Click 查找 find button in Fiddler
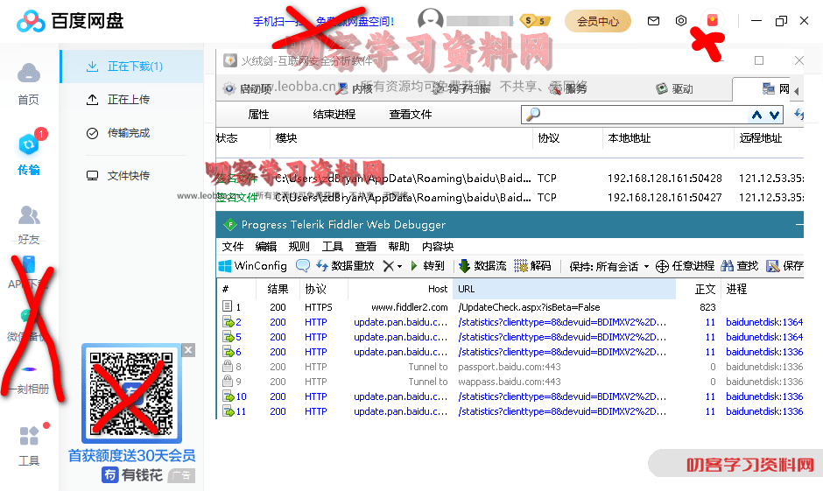The width and height of the screenshot is (823, 491). [740, 266]
